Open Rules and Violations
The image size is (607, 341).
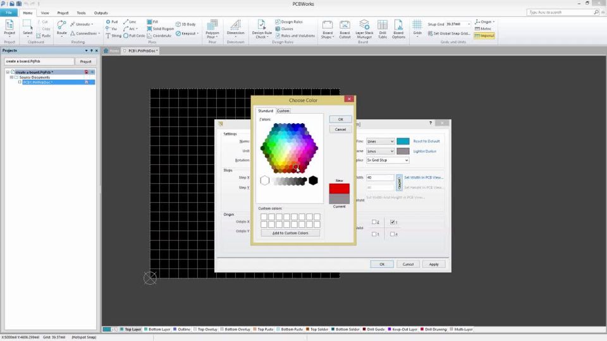pyautogui.click(x=295, y=35)
